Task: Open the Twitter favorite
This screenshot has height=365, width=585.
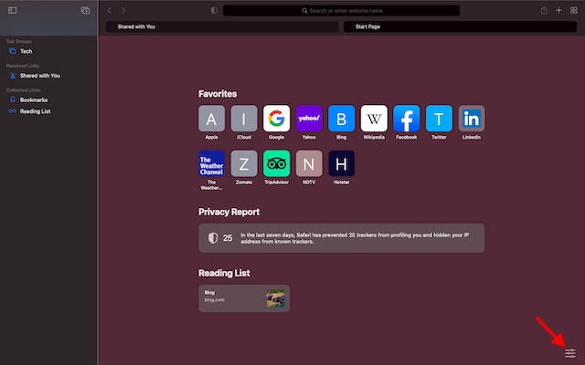Action: pos(439,119)
